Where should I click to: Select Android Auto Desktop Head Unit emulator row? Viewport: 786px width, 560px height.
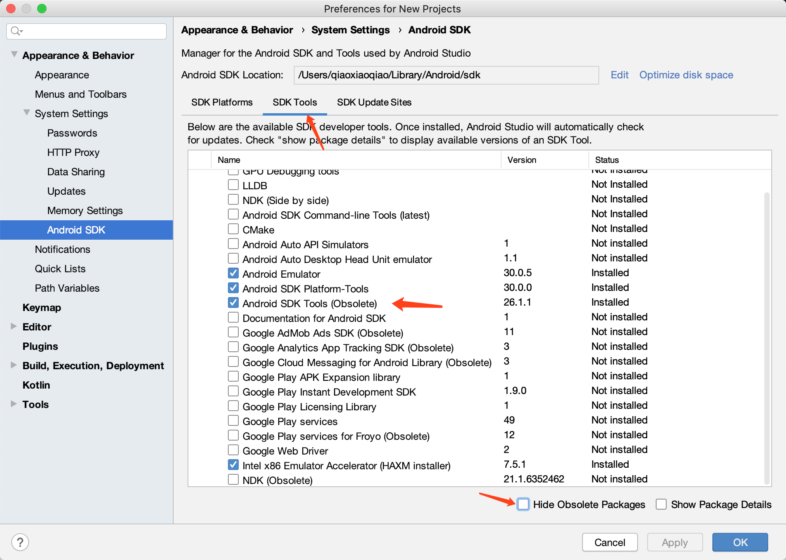(x=479, y=258)
